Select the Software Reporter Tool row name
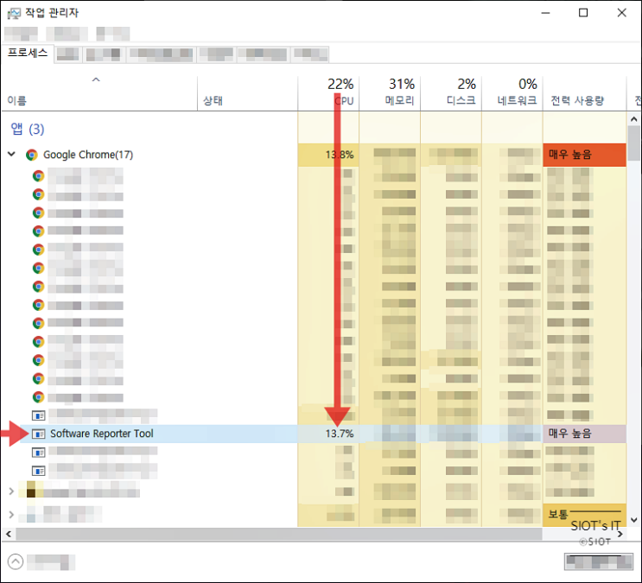 pos(102,434)
